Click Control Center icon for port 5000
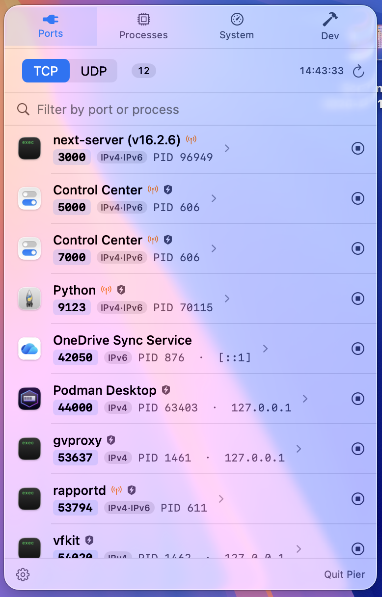This screenshot has height=597, width=382. pos(29,198)
